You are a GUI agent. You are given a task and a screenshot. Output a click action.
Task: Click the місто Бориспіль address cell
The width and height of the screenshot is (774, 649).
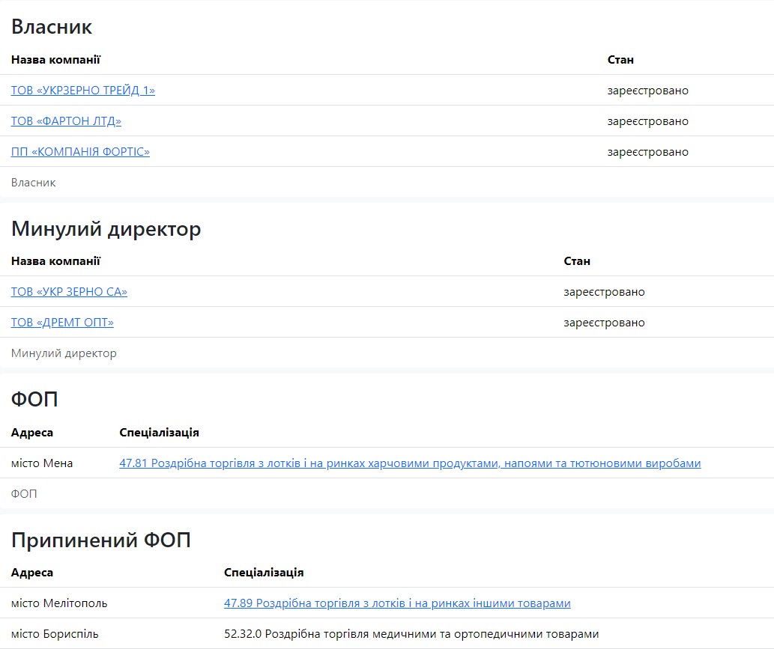tap(55, 634)
